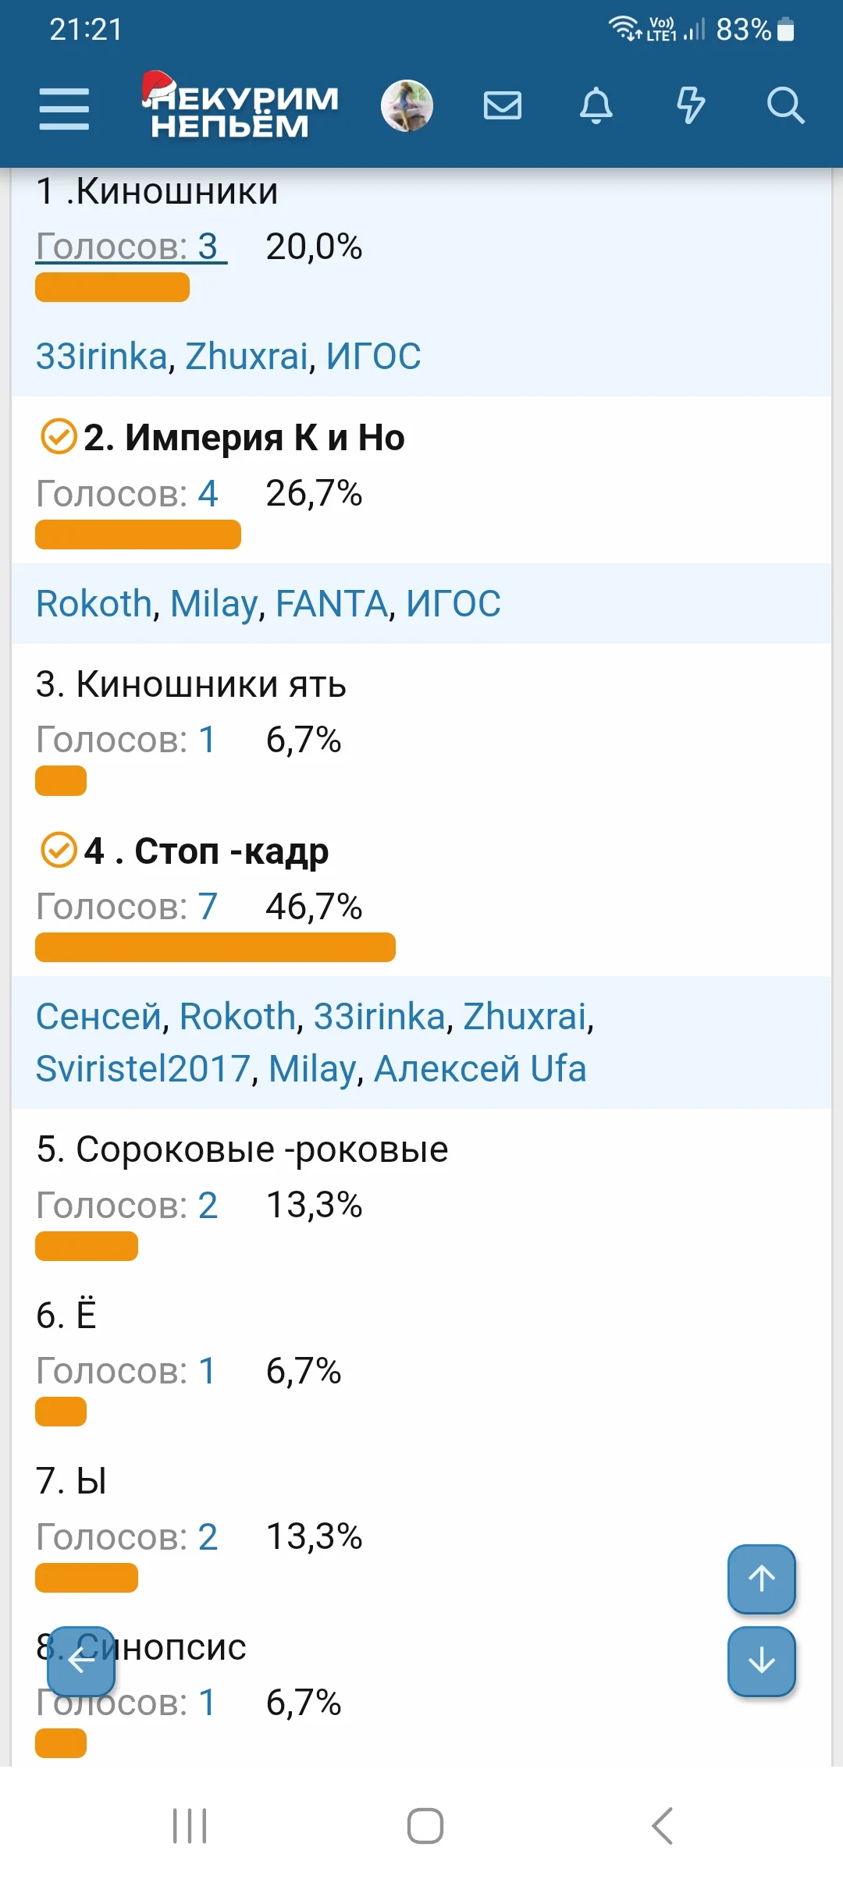This screenshot has width=843, height=1879.
Task: Tap the scroll-up arrow button
Action: (x=761, y=1579)
